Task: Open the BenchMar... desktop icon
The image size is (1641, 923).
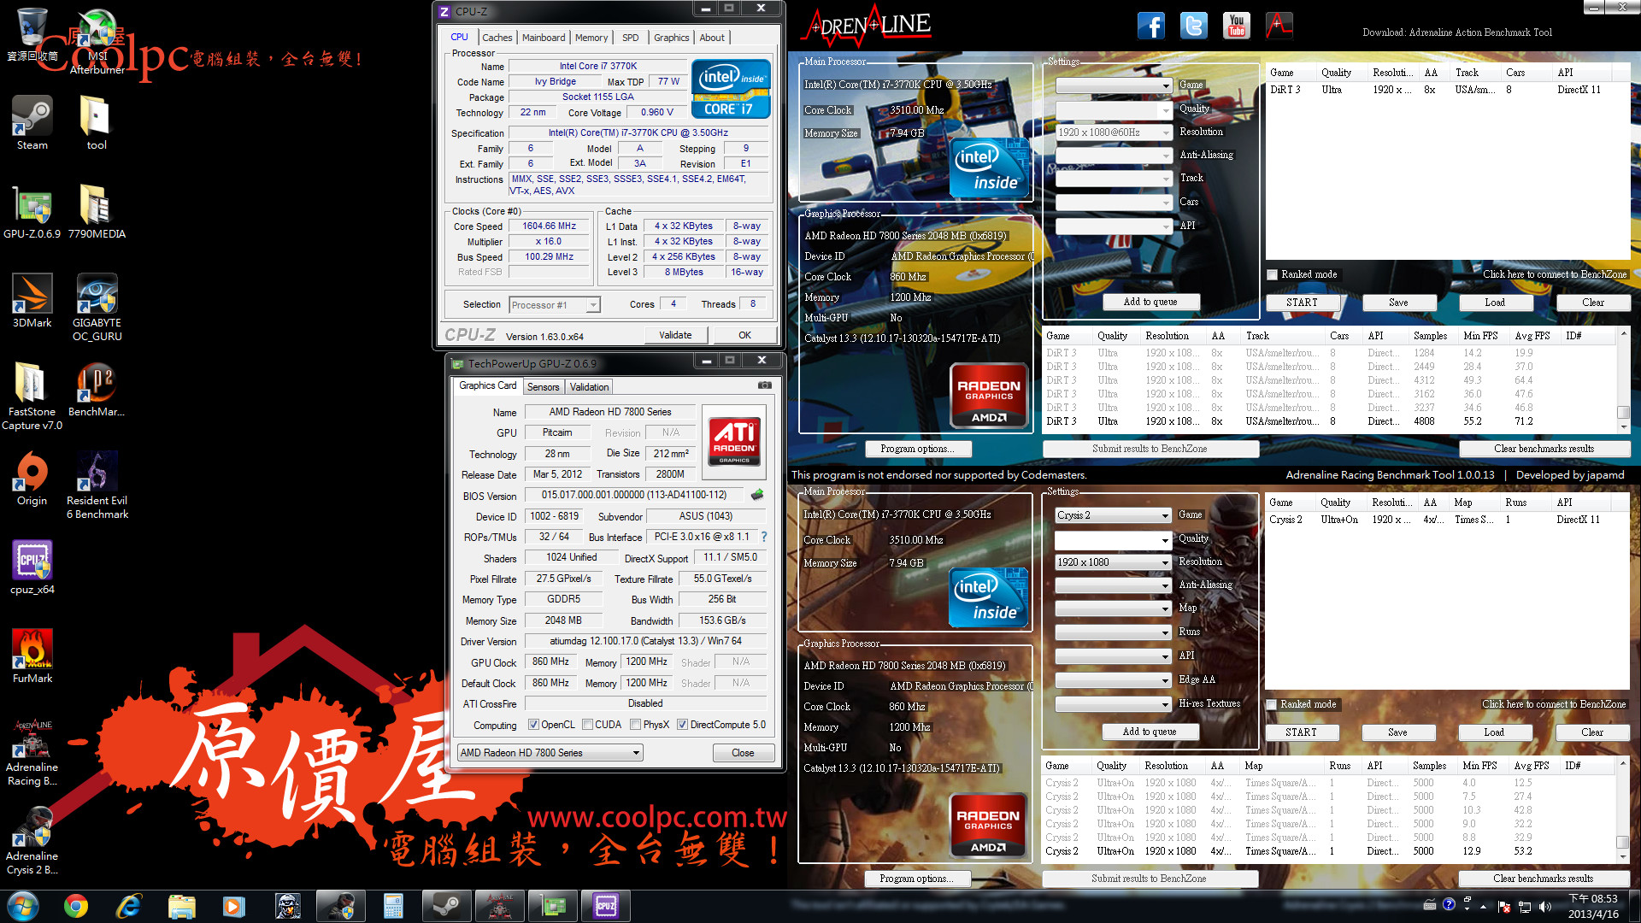Action: click(97, 388)
